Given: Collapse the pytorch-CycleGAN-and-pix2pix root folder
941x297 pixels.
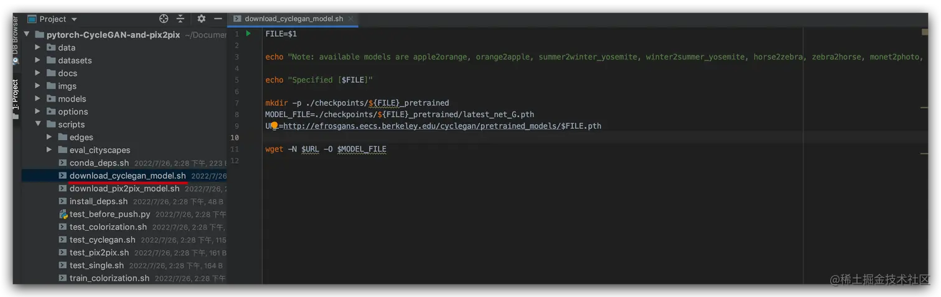Looking at the screenshot, I should click(27, 35).
